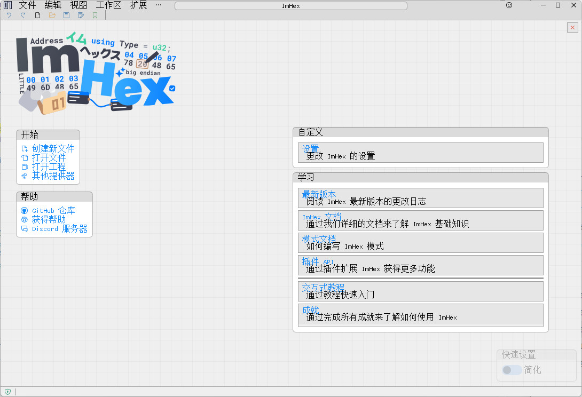Open a file with the toolbar folder icon
Image resolution: width=582 pixels, height=397 pixels.
click(x=52, y=15)
